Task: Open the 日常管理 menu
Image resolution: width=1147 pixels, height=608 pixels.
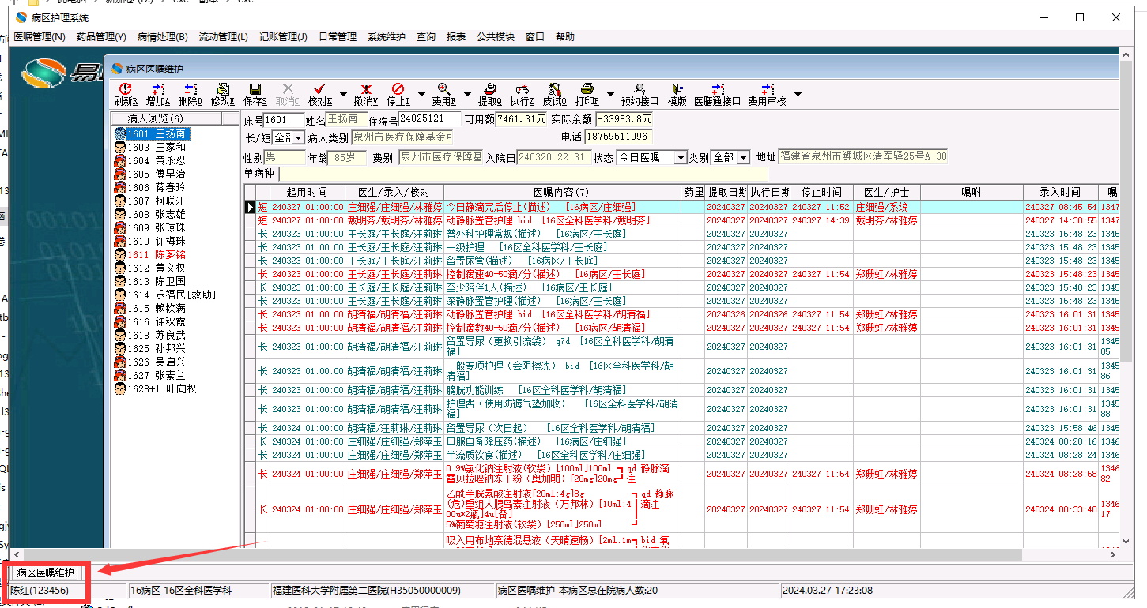Action: pyautogui.click(x=338, y=37)
